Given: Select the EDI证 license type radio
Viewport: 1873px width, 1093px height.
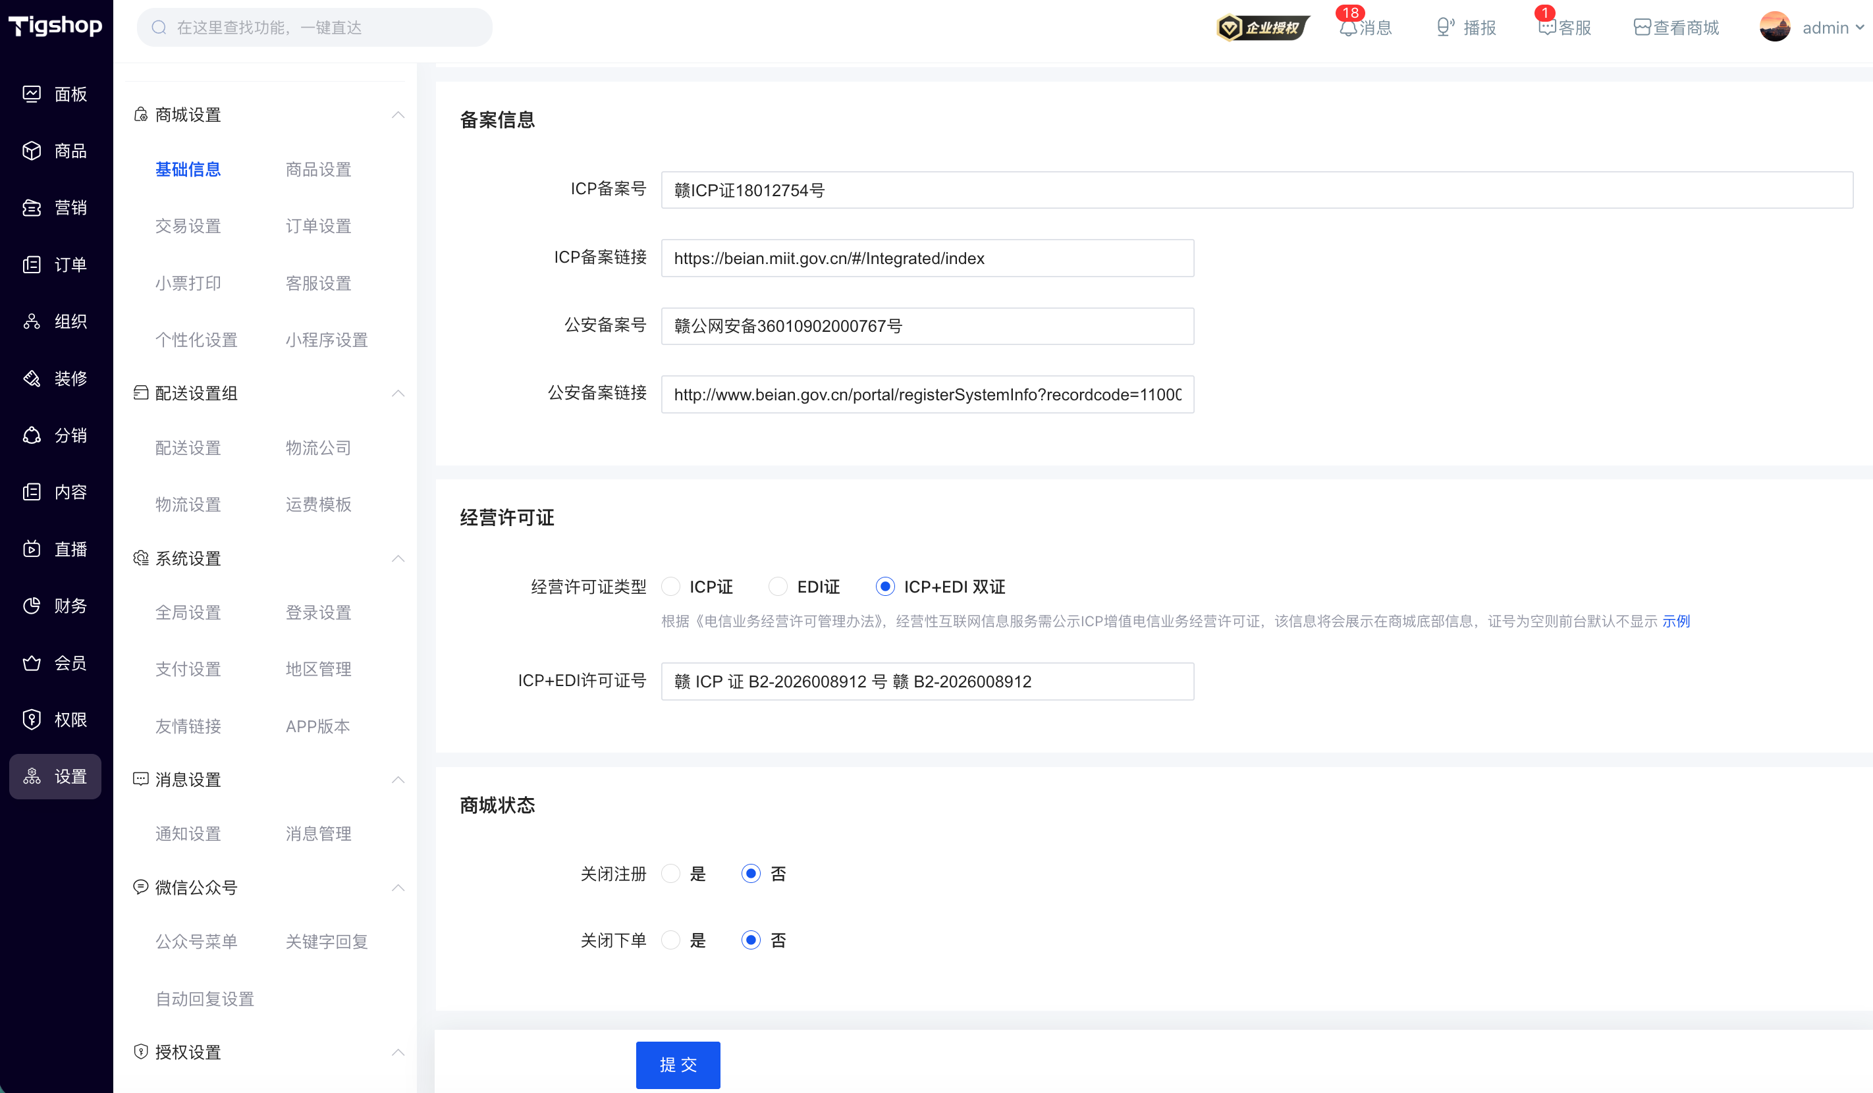Looking at the screenshot, I should coord(778,586).
